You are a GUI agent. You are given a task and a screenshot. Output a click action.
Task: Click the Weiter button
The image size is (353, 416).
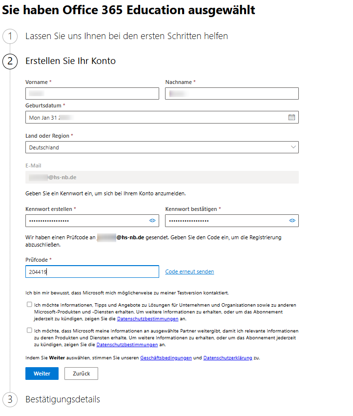[x=42, y=374]
